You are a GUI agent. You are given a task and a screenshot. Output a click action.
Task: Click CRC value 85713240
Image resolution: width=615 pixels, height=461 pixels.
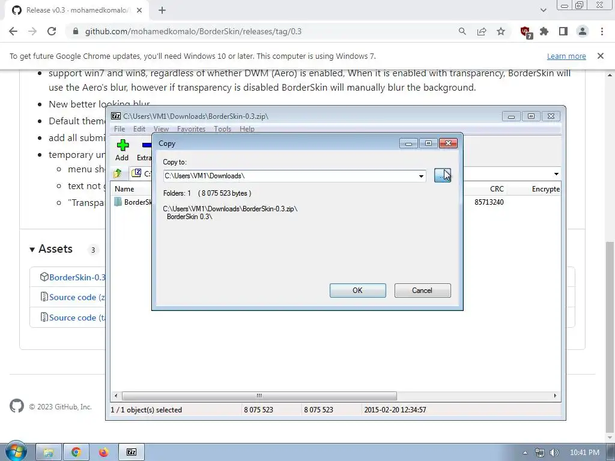[489, 202]
